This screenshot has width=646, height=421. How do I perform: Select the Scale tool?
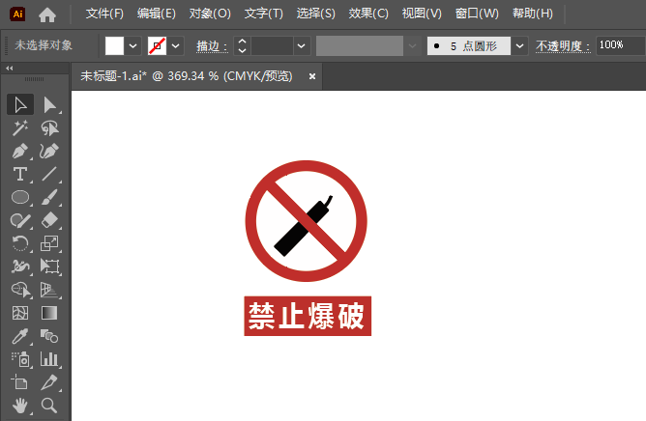point(50,243)
